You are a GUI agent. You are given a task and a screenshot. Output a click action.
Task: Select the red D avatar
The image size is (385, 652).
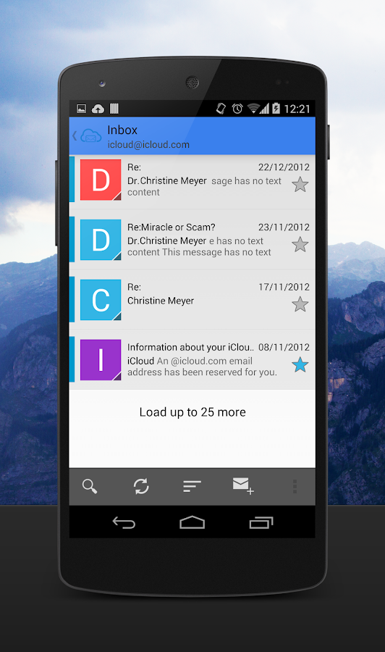pos(101,180)
